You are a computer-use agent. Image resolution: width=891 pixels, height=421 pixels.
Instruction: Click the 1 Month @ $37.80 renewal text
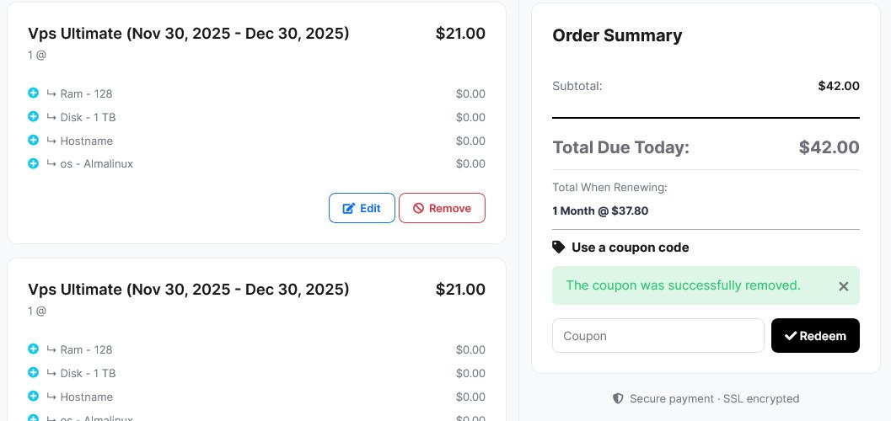pos(600,210)
